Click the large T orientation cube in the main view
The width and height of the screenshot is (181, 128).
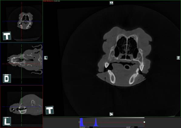click(49, 110)
